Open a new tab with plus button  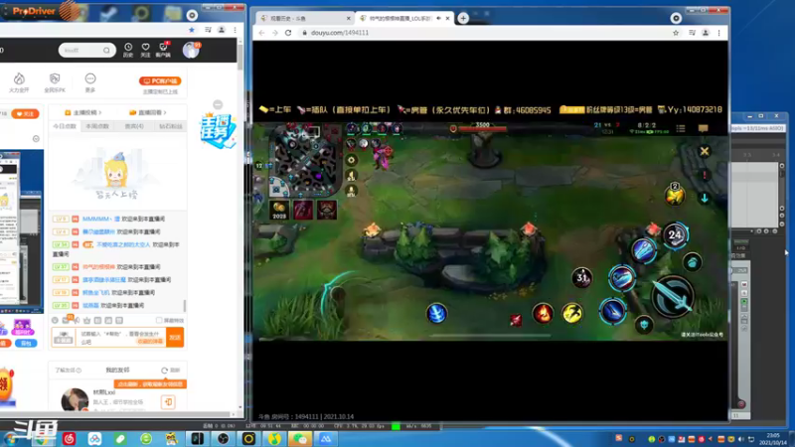463,18
